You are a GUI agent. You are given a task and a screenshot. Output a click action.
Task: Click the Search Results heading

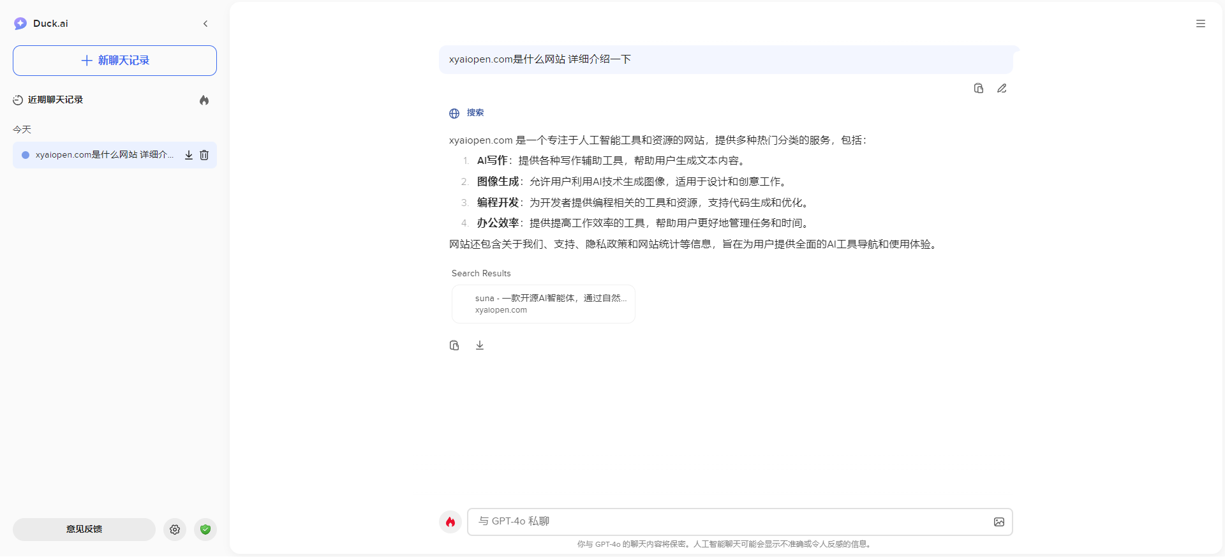pyautogui.click(x=481, y=273)
